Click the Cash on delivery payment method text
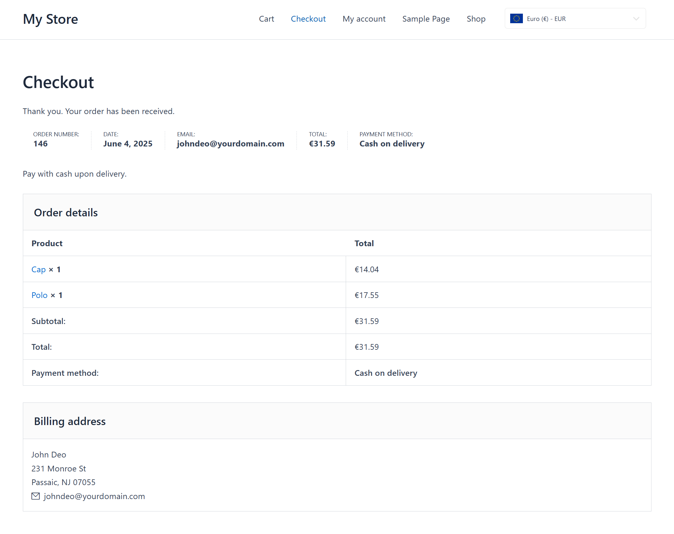This screenshot has height=534, width=674. (391, 144)
